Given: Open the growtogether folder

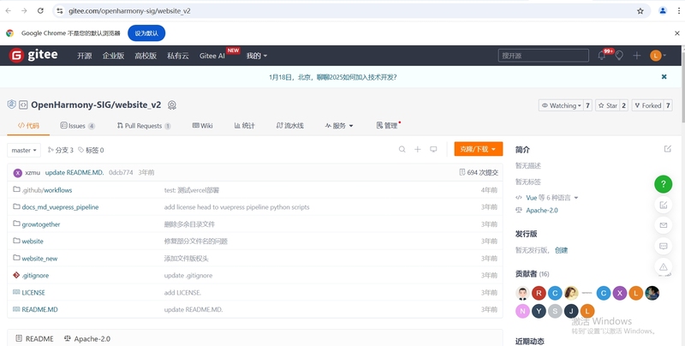Looking at the screenshot, I should [41, 224].
